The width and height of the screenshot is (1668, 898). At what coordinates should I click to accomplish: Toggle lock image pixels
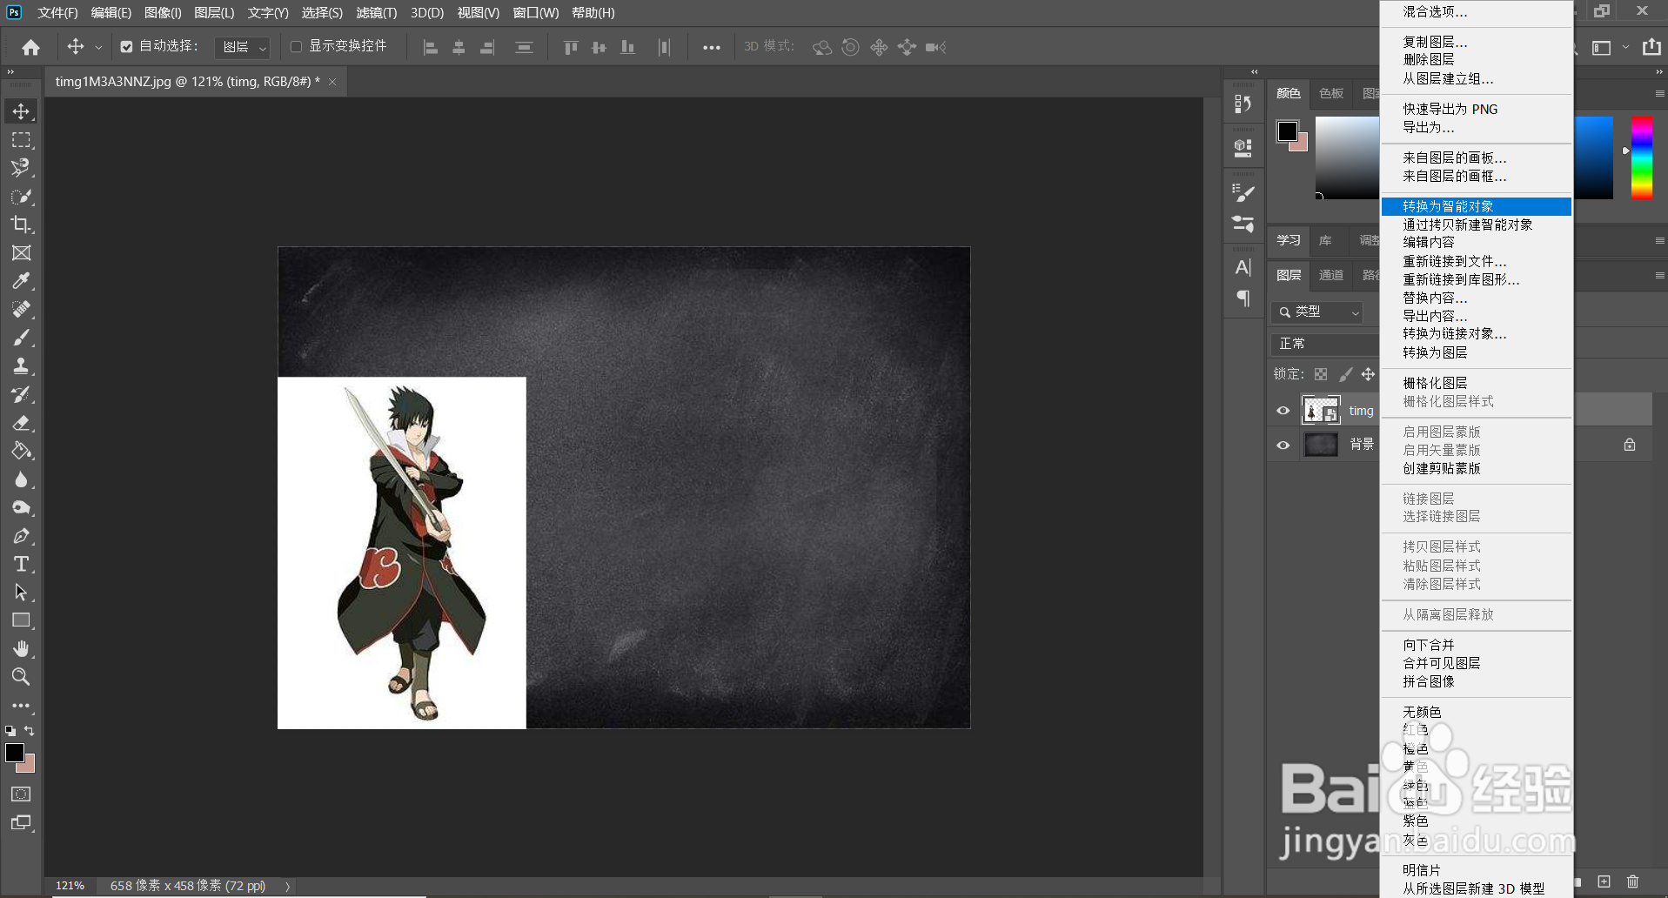pos(1345,374)
